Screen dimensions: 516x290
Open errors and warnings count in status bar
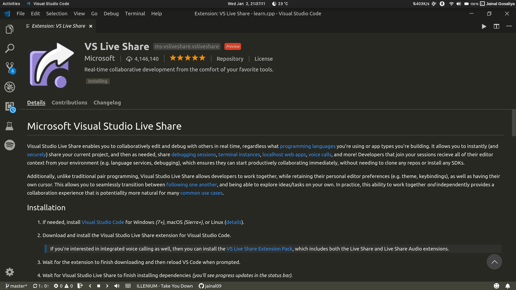tap(63, 286)
